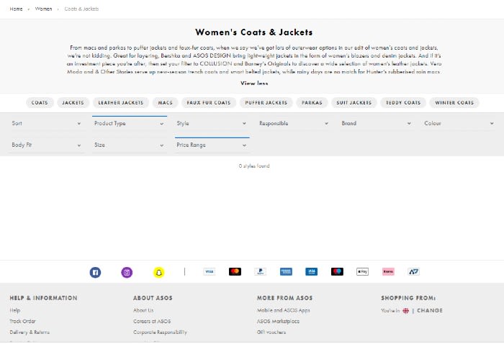Click the Maestro payment logo

coord(337,272)
